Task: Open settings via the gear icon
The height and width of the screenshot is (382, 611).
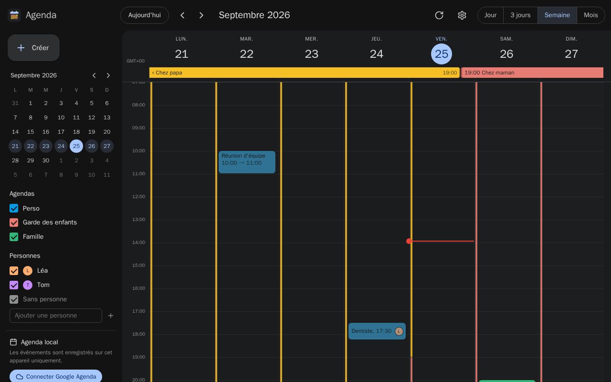Action: (462, 15)
